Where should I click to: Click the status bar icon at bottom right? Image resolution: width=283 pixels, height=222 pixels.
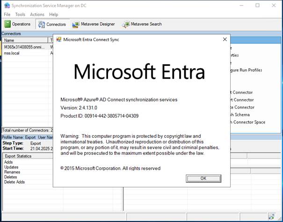point(271,216)
